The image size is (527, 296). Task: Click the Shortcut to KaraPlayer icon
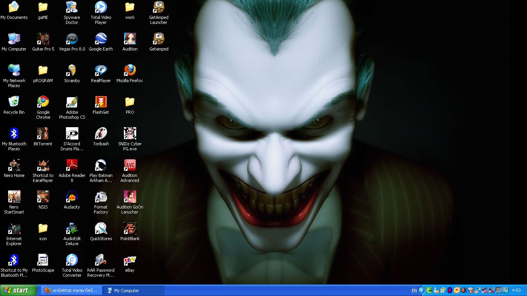[x=43, y=171]
